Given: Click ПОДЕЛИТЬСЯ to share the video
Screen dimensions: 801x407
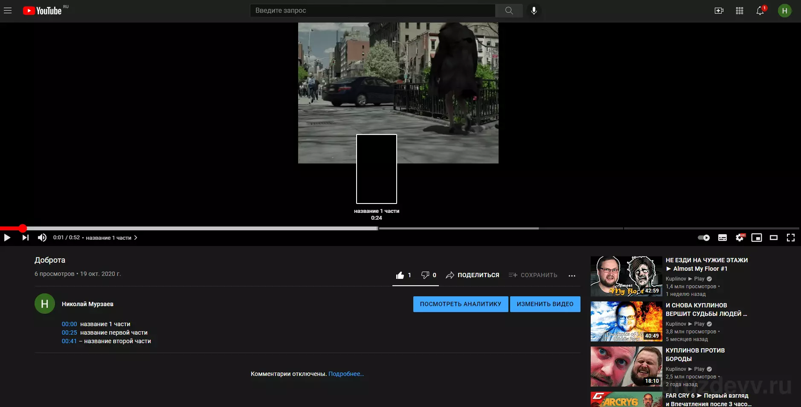Looking at the screenshot, I should 473,275.
